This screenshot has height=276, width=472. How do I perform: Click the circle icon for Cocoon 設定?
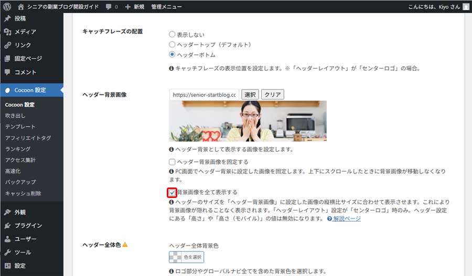[7, 90]
